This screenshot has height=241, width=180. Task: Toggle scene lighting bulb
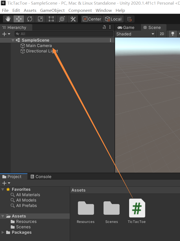point(172,34)
